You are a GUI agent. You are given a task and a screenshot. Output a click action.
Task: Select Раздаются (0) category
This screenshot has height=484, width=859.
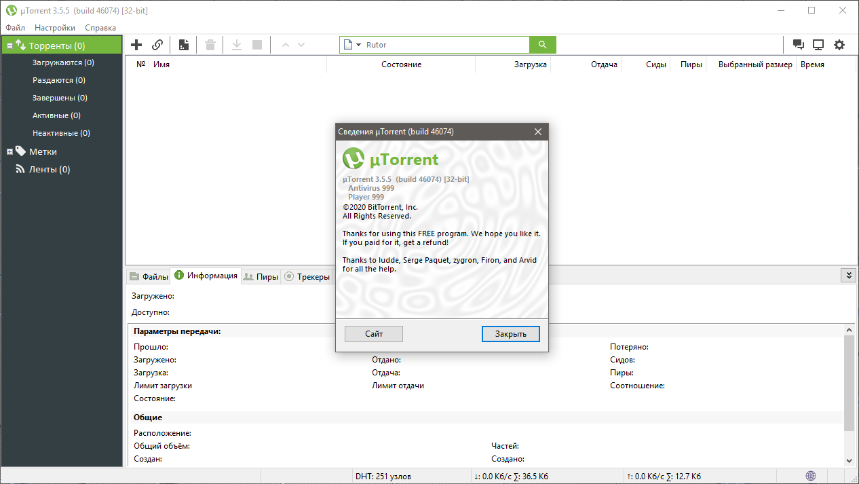coord(59,80)
